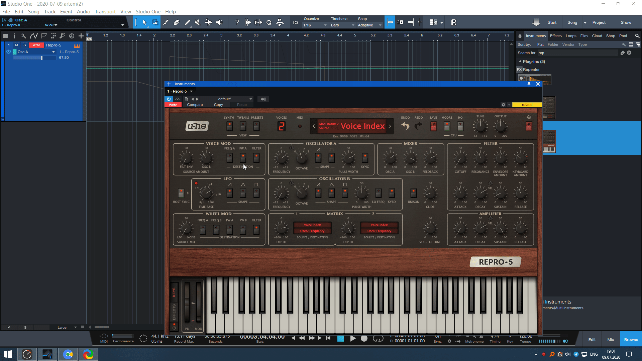
Task: Open the default* preset dropdown
Action: [x=227, y=99]
